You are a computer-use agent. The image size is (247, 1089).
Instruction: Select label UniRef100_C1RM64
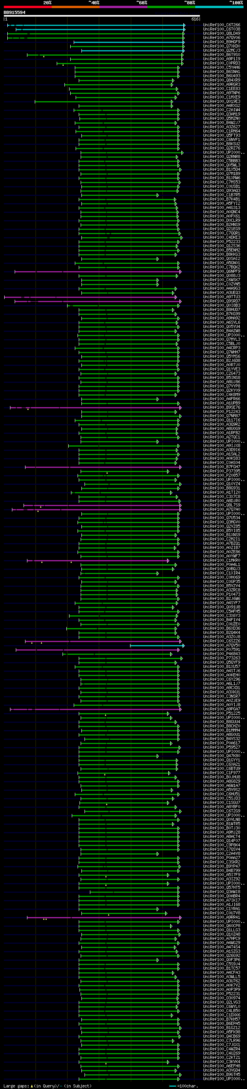coord(222,131)
